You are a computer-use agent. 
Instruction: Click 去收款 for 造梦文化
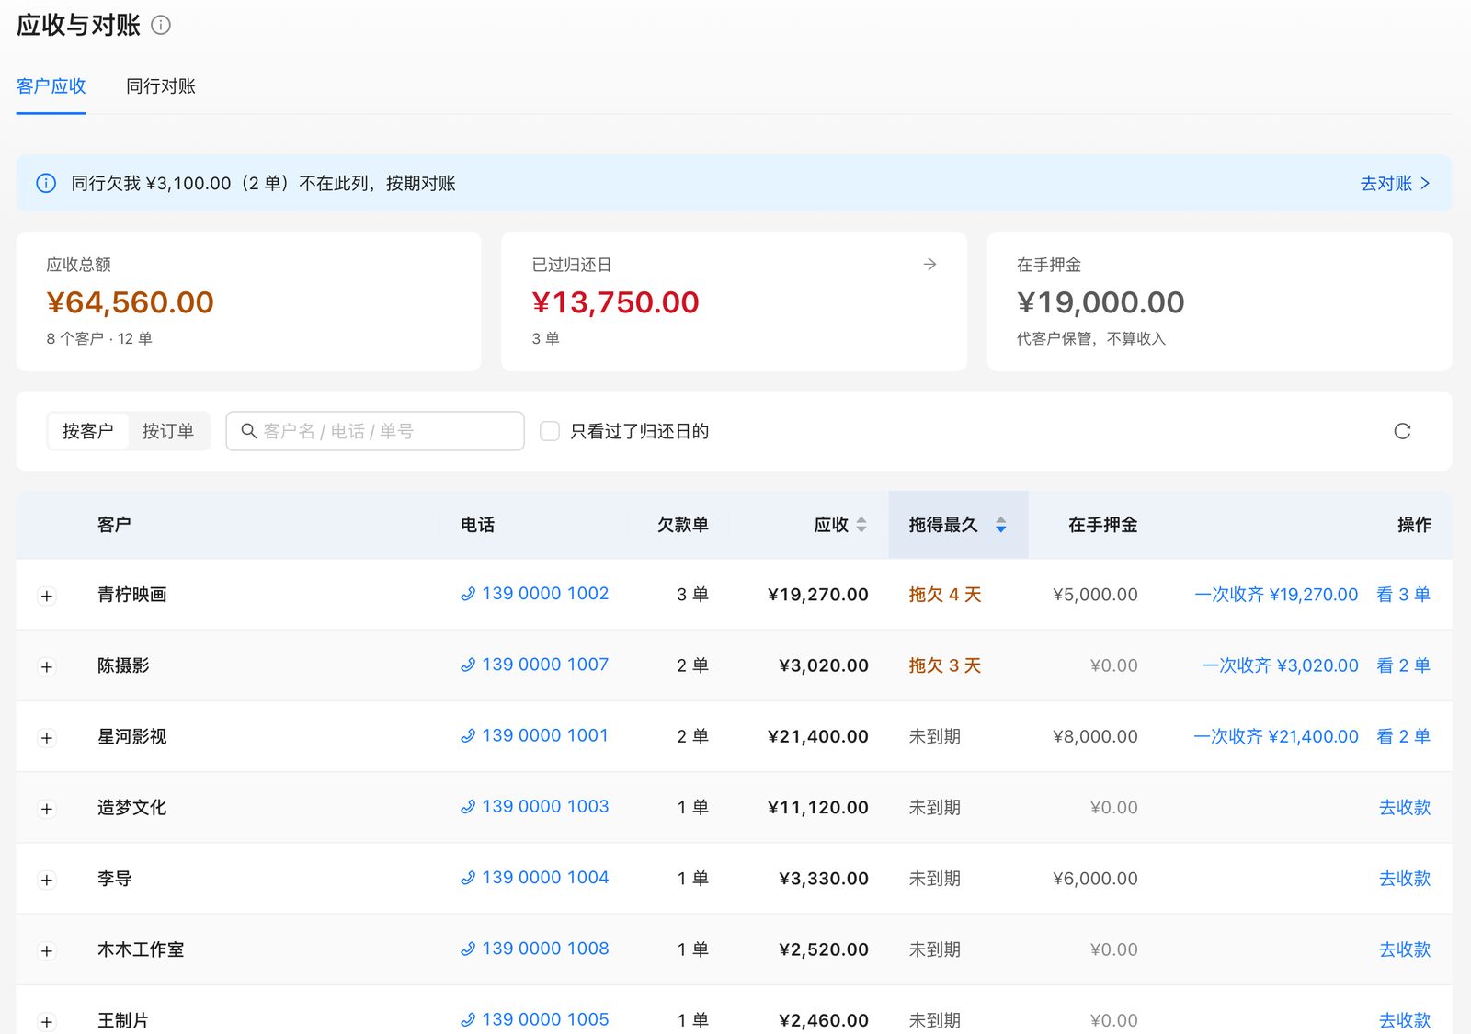[1405, 808]
